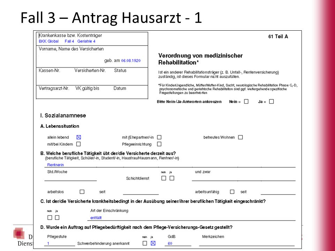
Task: Select the 'betreutes Wohnen' checkbox
Action: tap(240, 137)
